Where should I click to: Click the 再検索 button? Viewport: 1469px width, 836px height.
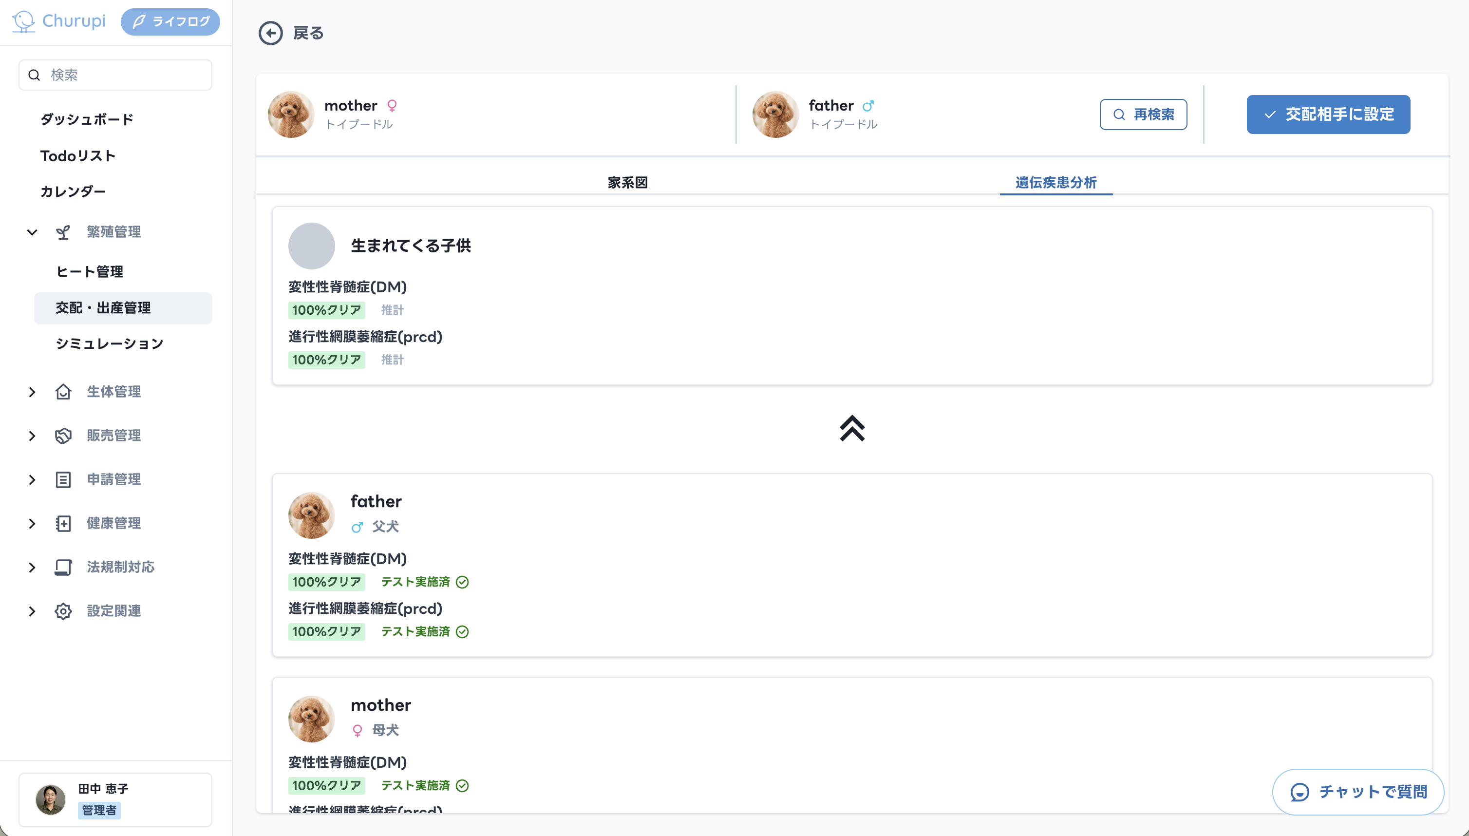point(1143,114)
